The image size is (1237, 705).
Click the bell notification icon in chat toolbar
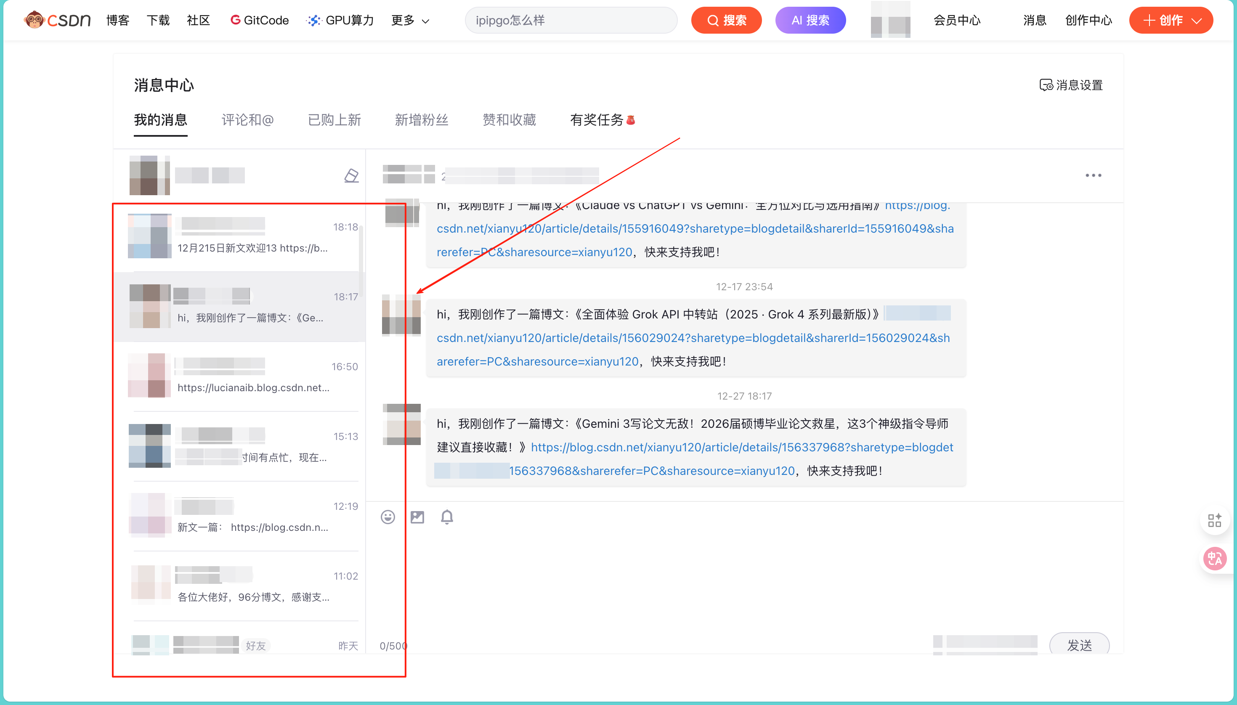coord(446,517)
